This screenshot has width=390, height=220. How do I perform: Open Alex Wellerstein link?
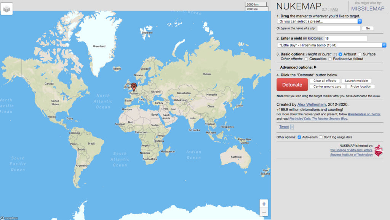(312, 104)
